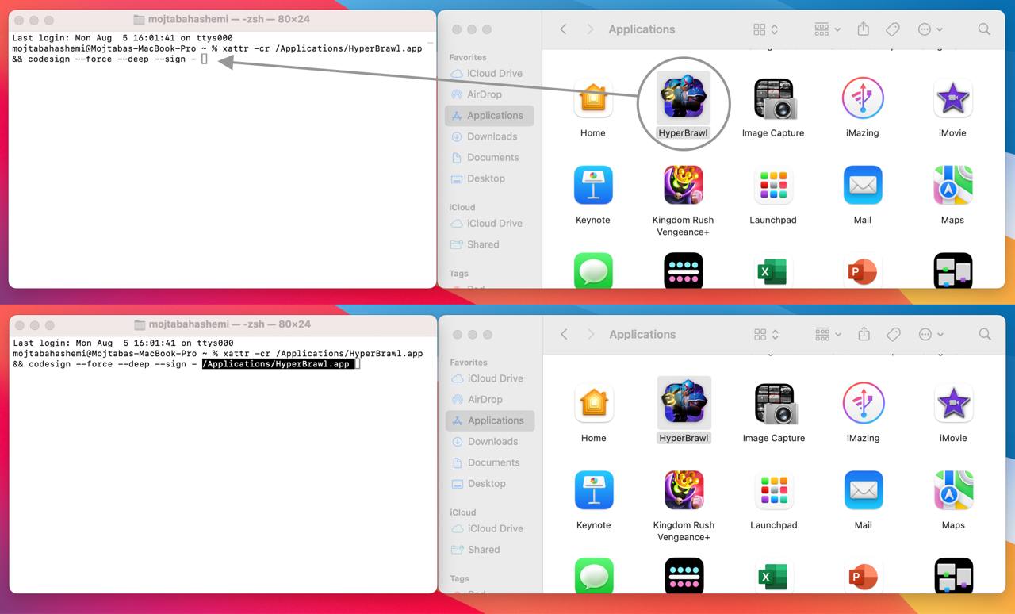Select iMovie app in lower Finder

[x=953, y=403]
